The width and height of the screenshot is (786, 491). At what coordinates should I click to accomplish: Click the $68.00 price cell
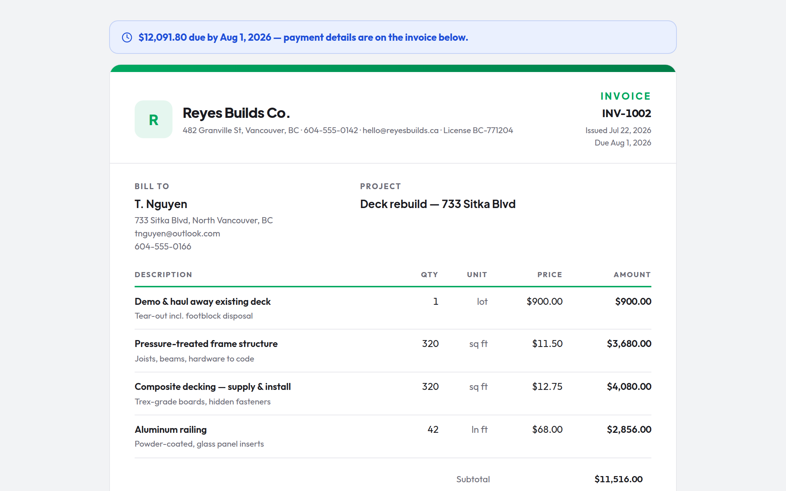click(547, 430)
